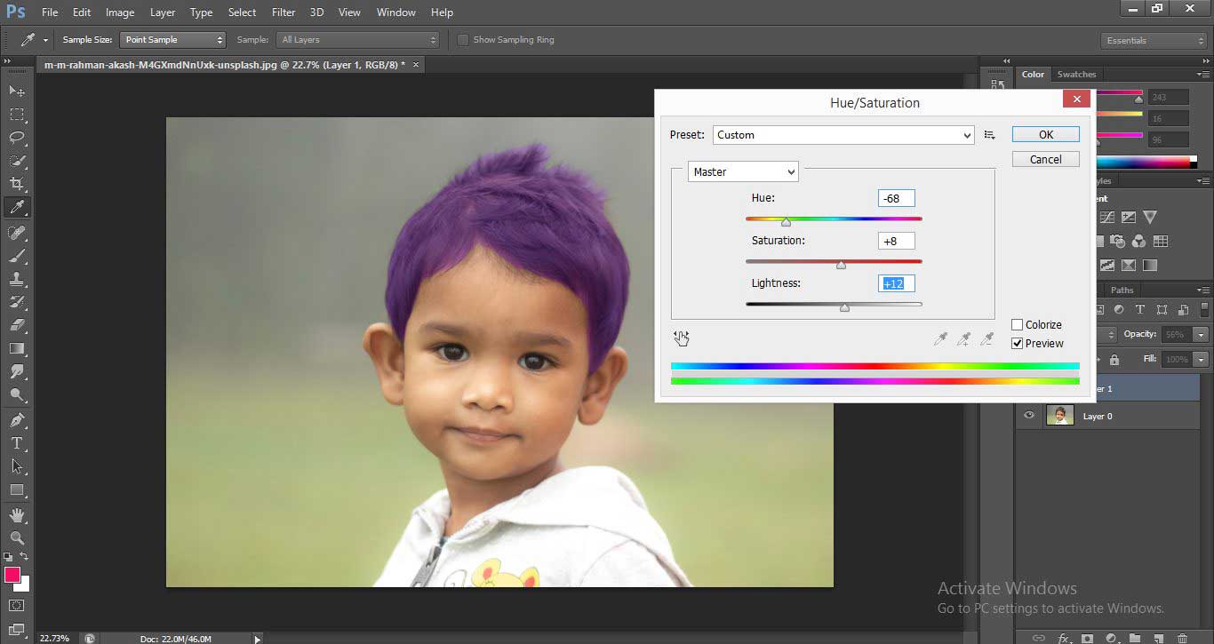
Task: Uncheck the Preview checkbox
Action: tap(1016, 343)
